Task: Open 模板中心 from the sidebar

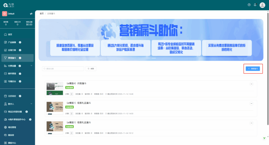Action: pos(12,143)
